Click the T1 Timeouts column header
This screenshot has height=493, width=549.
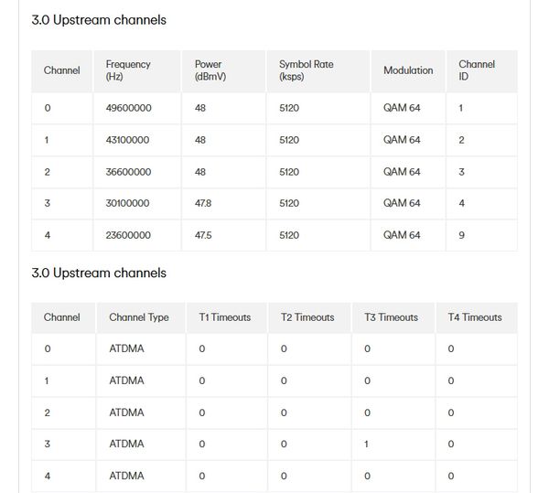click(x=227, y=317)
